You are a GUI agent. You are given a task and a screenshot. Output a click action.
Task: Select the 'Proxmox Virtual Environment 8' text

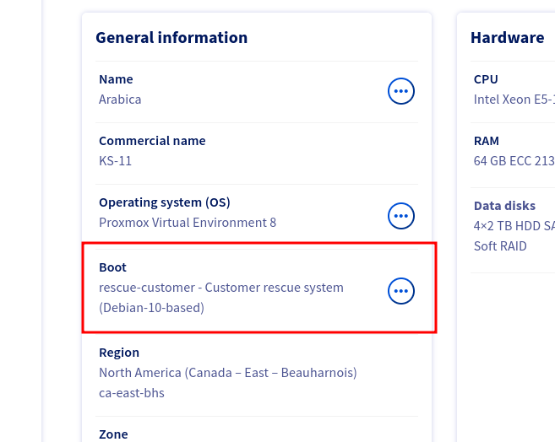(188, 223)
